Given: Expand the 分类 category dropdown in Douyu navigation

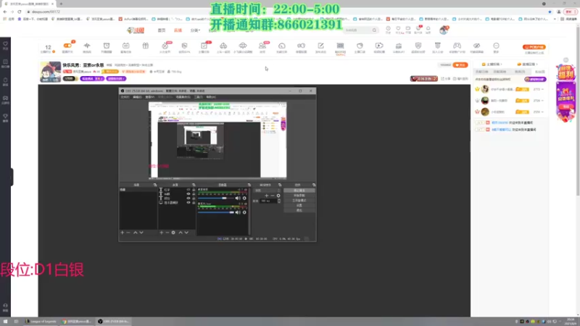Looking at the screenshot, I should coord(195,30).
